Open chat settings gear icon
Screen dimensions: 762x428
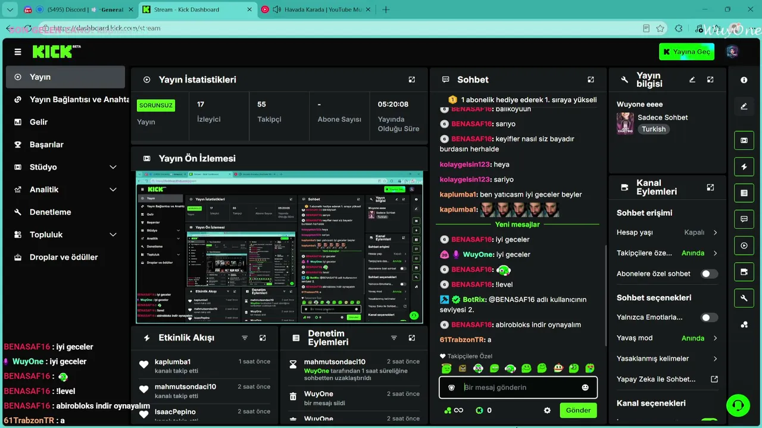pyautogui.click(x=547, y=410)
